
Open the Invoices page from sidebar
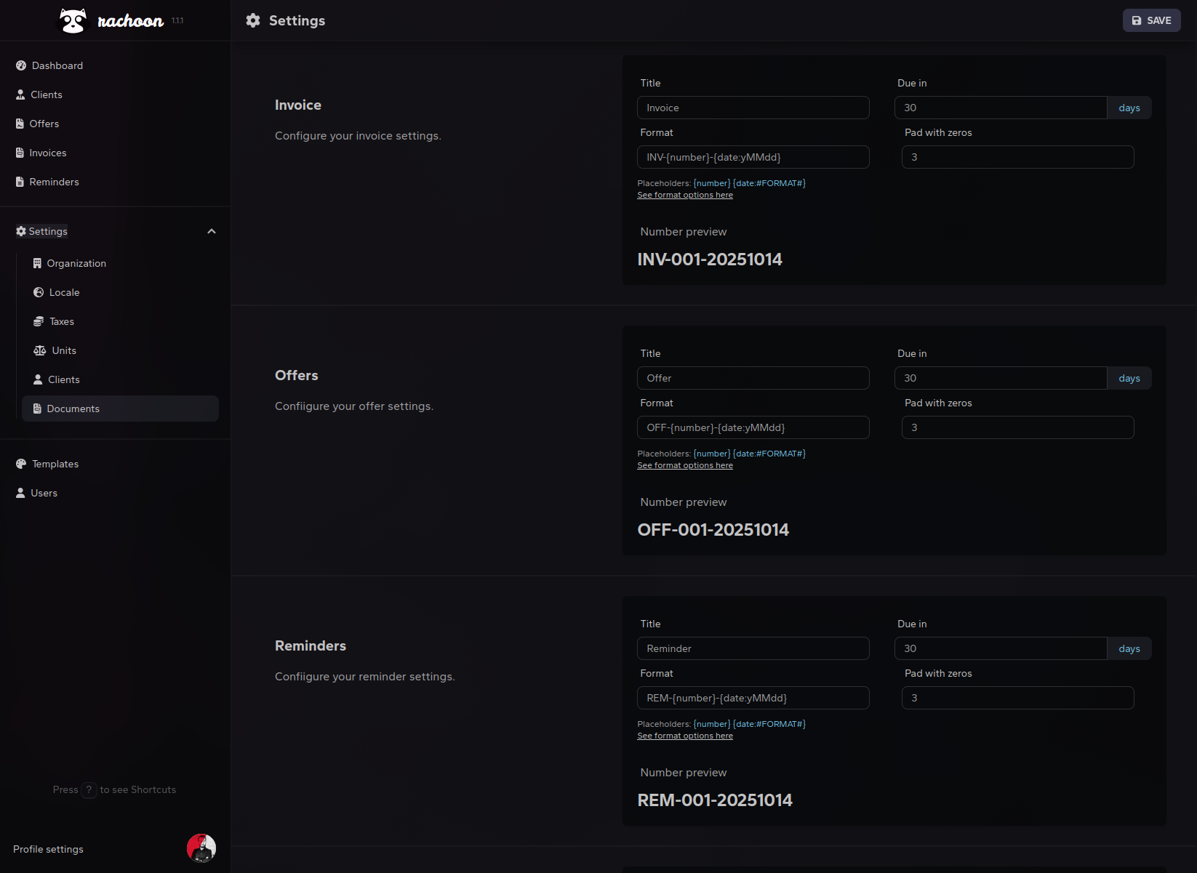47,153
